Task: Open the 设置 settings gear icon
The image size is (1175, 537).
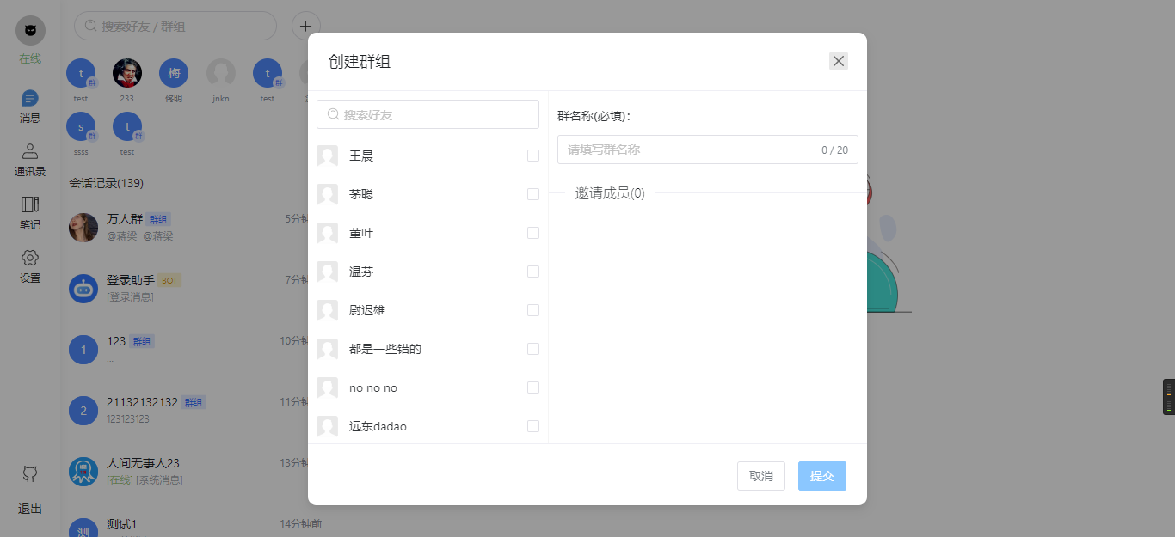Action: pos(30,258)
